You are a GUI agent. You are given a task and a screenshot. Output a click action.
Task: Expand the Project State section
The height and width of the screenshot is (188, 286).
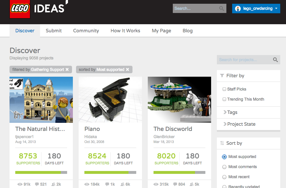pos(241,124)
